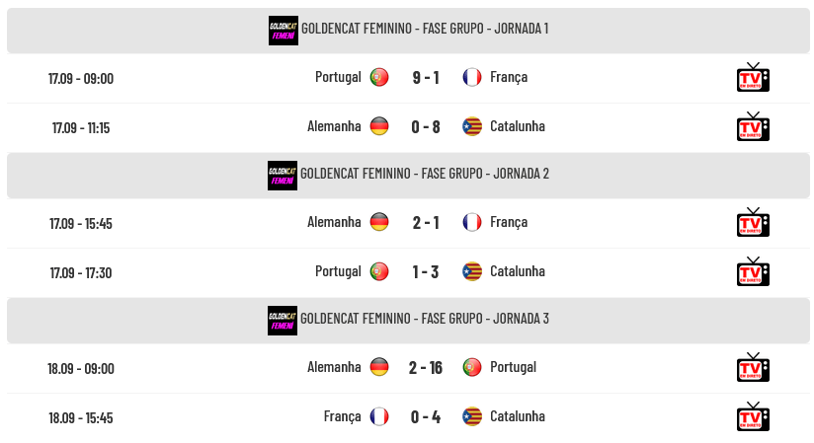This screenshot has height=443, width=814.
Task: Click Portugal flag in the 17.09 09:00 match
Action: pos(379,77)
